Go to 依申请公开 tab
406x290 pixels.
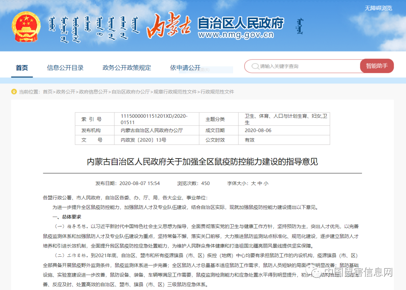(x=185, y=68)
